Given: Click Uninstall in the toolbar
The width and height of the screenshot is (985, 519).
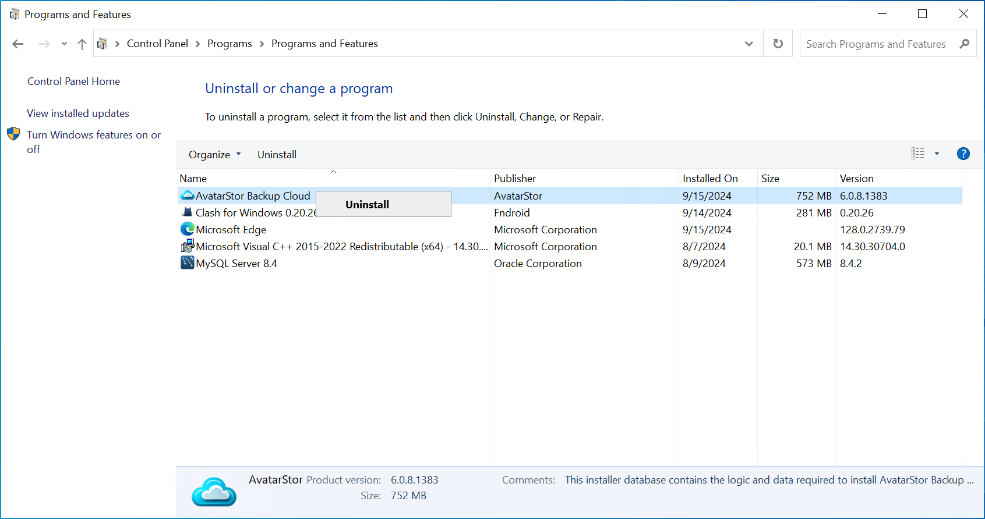Looking at the screenshot, I should tap(277, 155).
